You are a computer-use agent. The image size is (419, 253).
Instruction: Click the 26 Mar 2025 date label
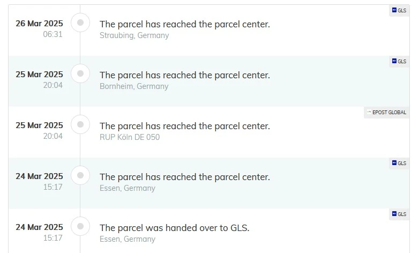pos(39,24)
